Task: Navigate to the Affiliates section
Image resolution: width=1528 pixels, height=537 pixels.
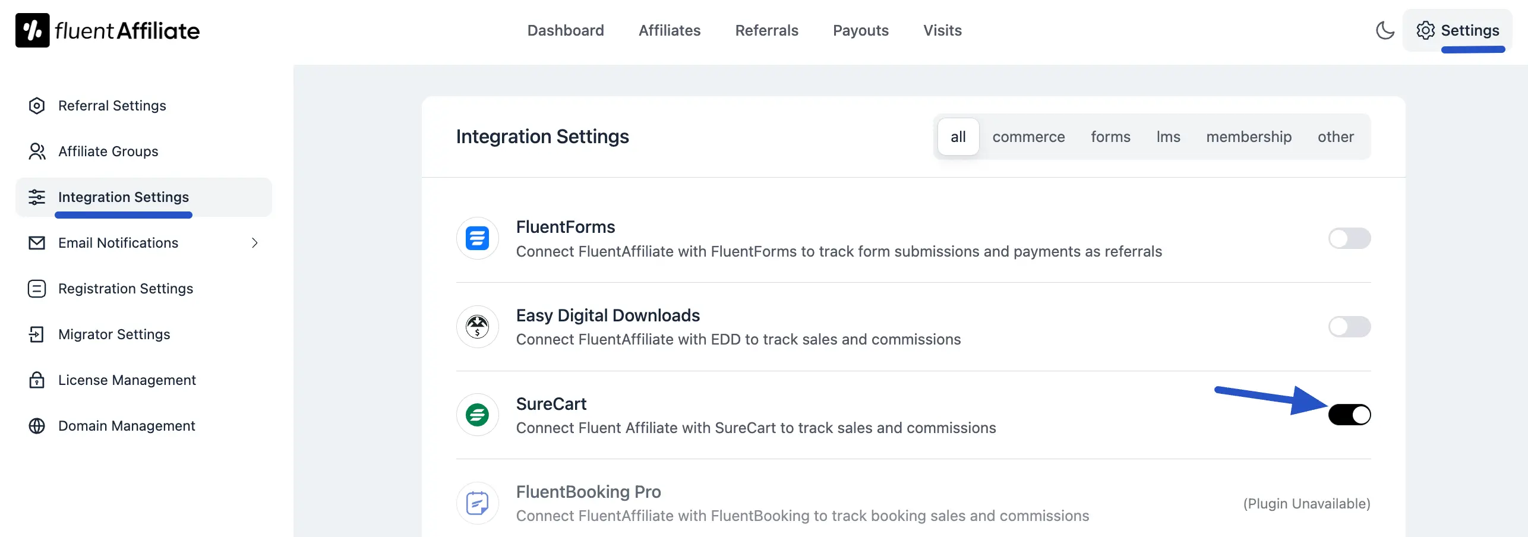Action: [669, 30]
